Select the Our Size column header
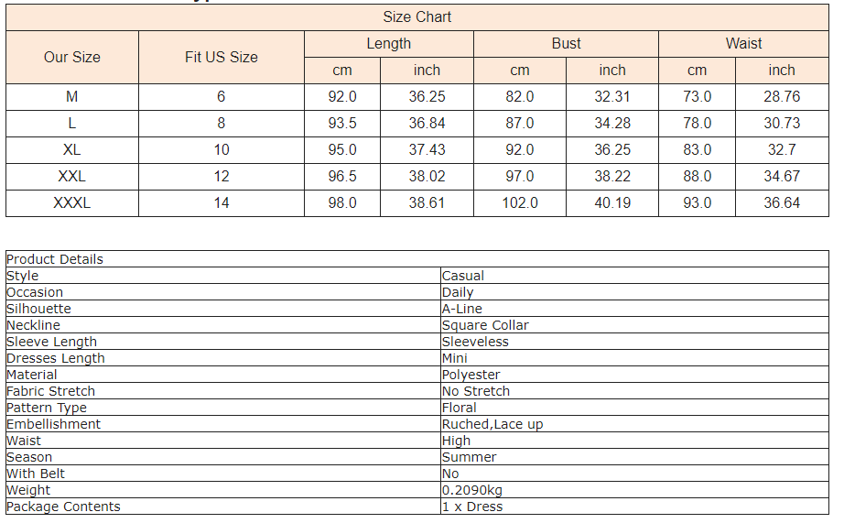The height and width of the screenshot is (523, 844). coord(72,57)
